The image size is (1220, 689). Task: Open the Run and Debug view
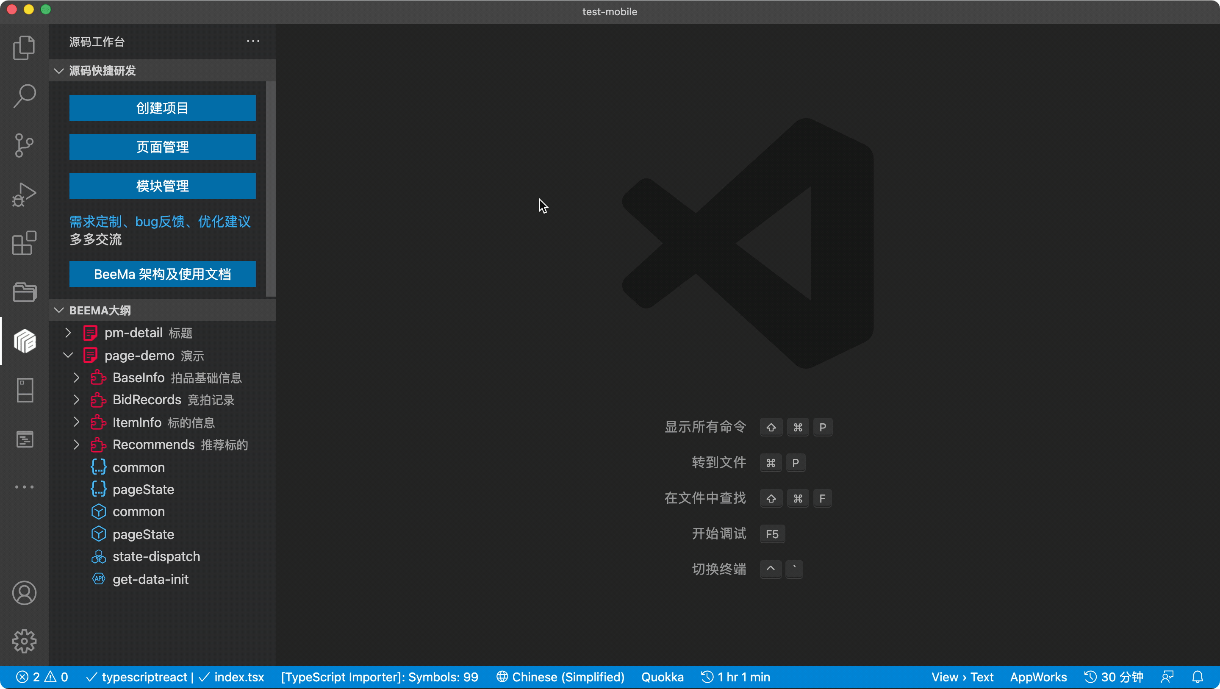[x=24, y=194]
